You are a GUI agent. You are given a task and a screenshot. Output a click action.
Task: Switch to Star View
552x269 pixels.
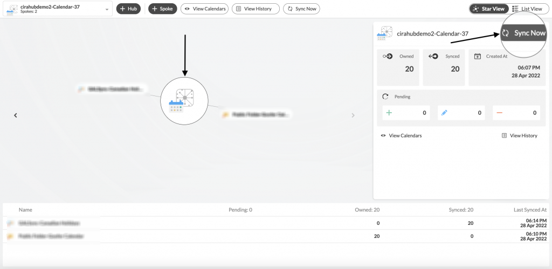tap(489, 9)
